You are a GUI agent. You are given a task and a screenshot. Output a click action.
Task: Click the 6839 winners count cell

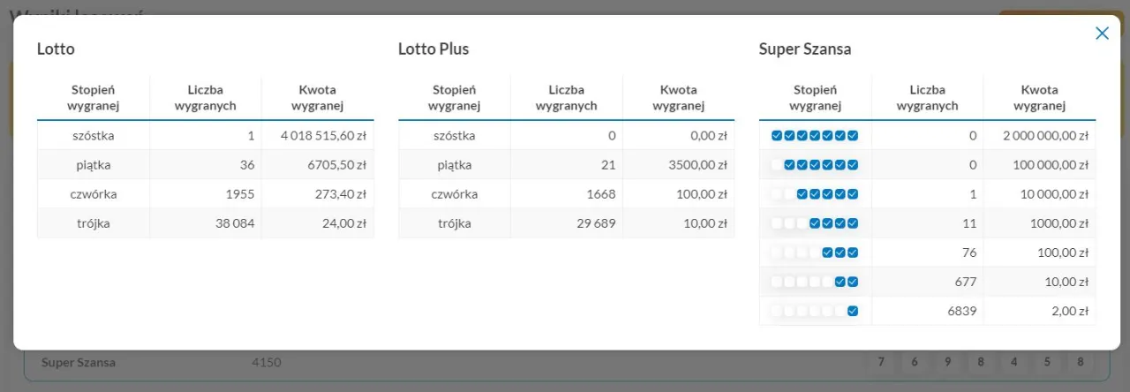[961, 311]
